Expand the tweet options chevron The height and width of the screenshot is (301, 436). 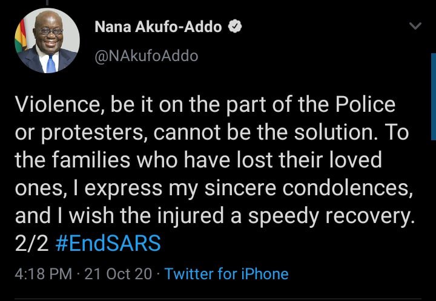(x=415, y=26)
